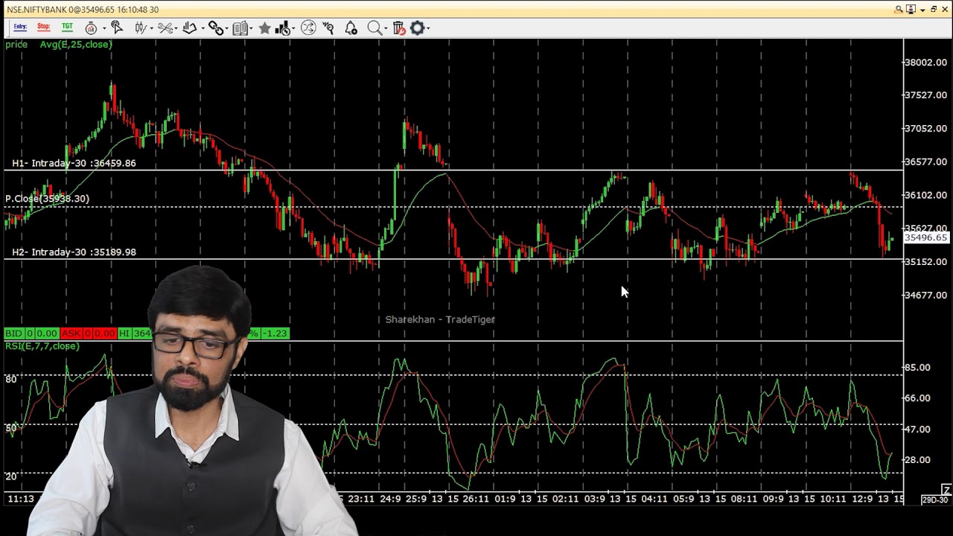Image resolution: width=953 pixels, height=536 pixels.
Task: Expand the tools dropdown arrow
Action: tap(176, 28)
